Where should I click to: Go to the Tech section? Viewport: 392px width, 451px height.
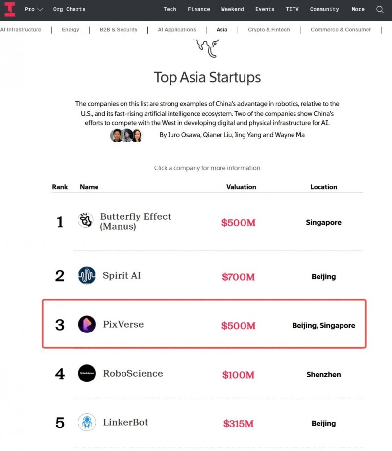pyautogui.click(x=170, y=9)
